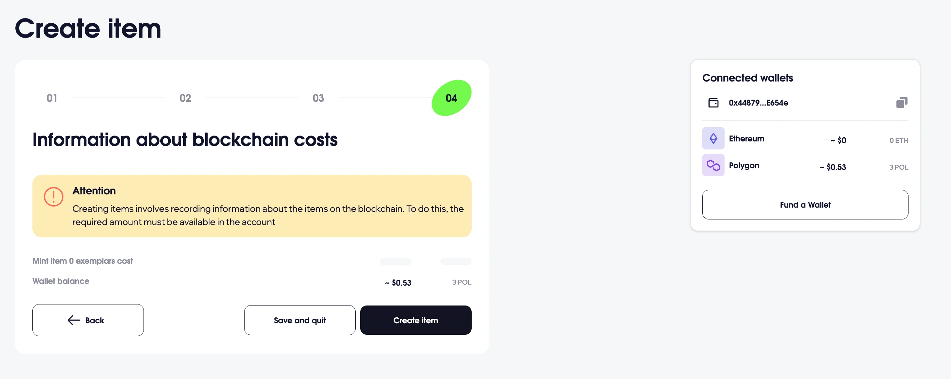Click the Mint item exemplars cost label

(x=82, y=261)
